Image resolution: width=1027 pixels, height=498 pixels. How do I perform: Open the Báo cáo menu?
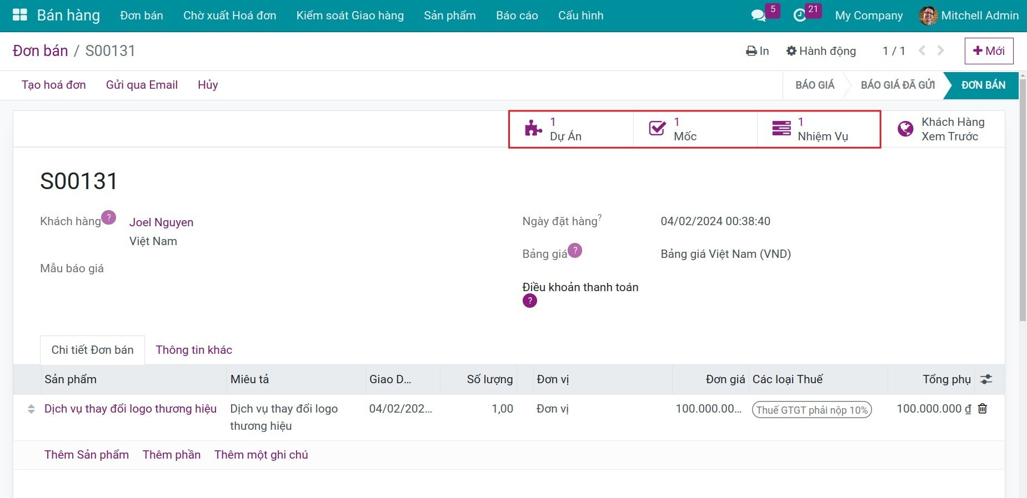pos(517,16)
